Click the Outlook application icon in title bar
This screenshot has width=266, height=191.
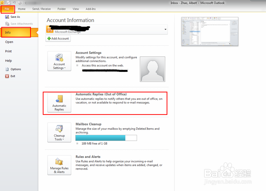(2, 3)
